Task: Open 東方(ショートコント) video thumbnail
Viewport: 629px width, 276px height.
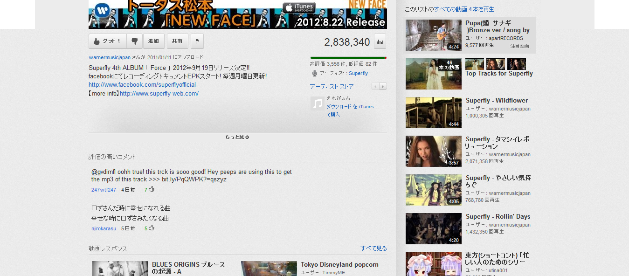Action: [434, 264]
